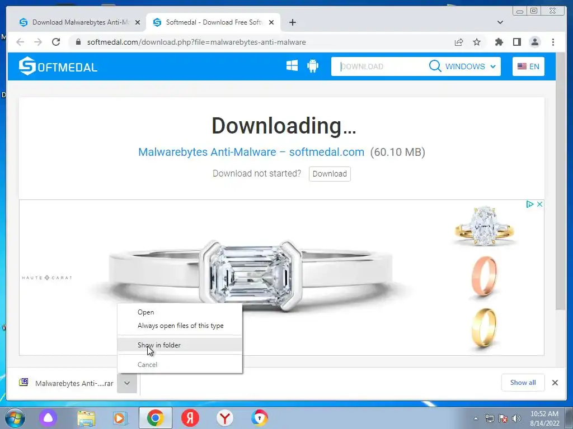
Task: Open the user profile avatar
Action: (534, 42)
